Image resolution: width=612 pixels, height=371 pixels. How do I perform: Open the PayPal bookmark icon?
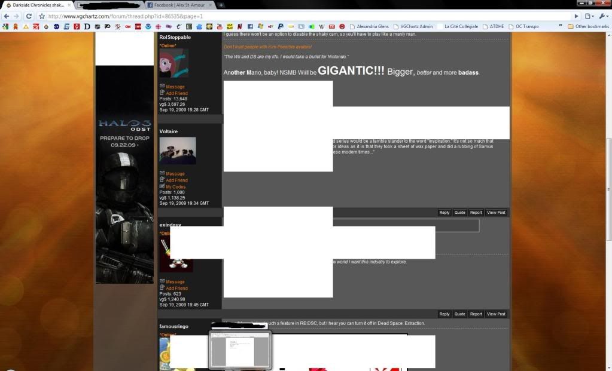[x=281, y=26]
